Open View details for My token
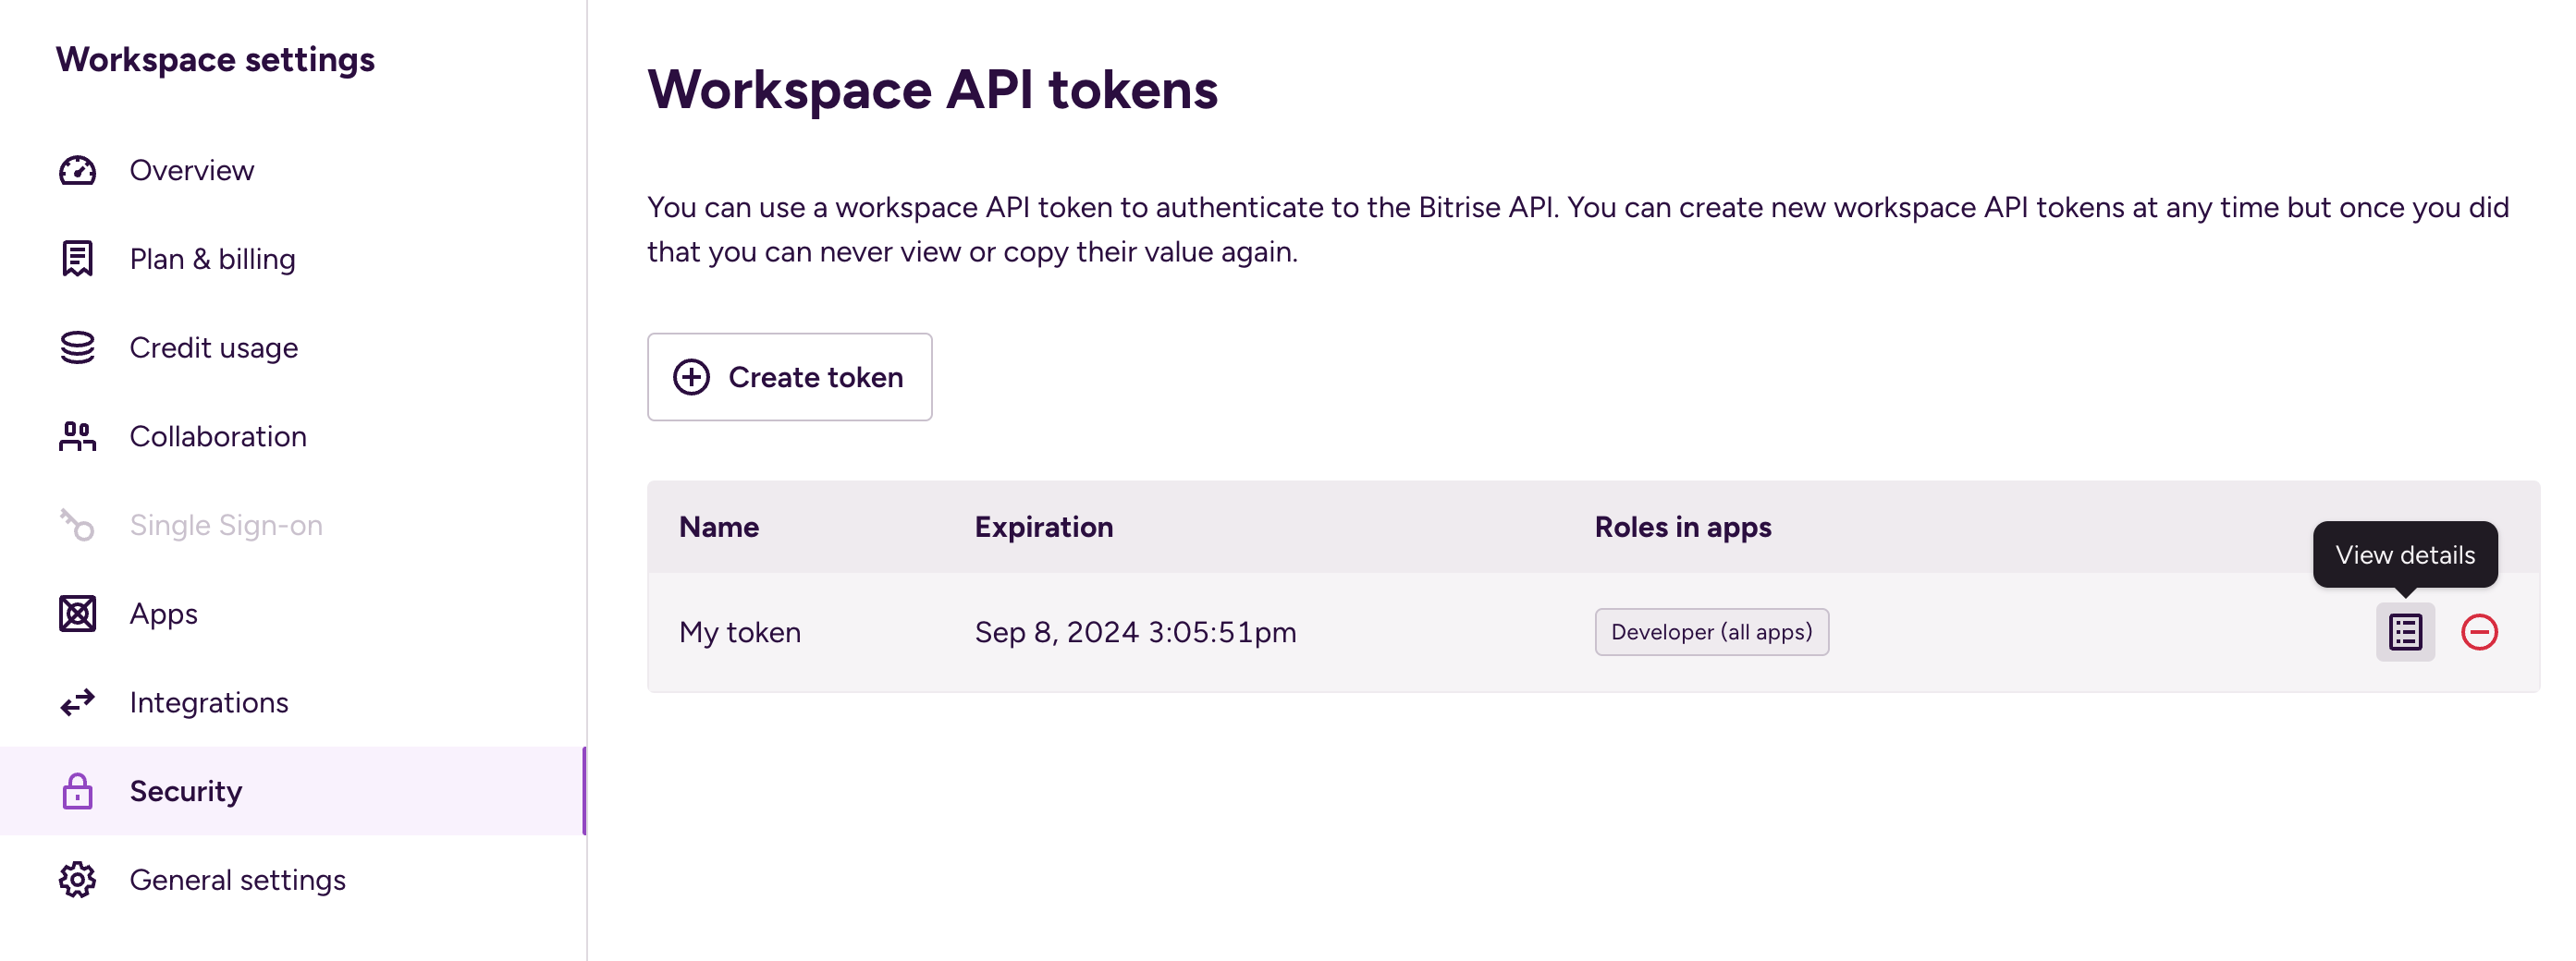The image size is (2576, 961). coord(2404,631)
